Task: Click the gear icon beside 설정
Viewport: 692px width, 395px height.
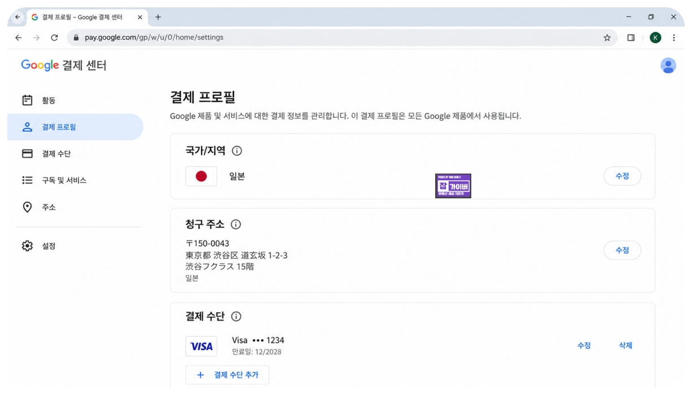Action: pyautogui.click(x=27, y=246)
